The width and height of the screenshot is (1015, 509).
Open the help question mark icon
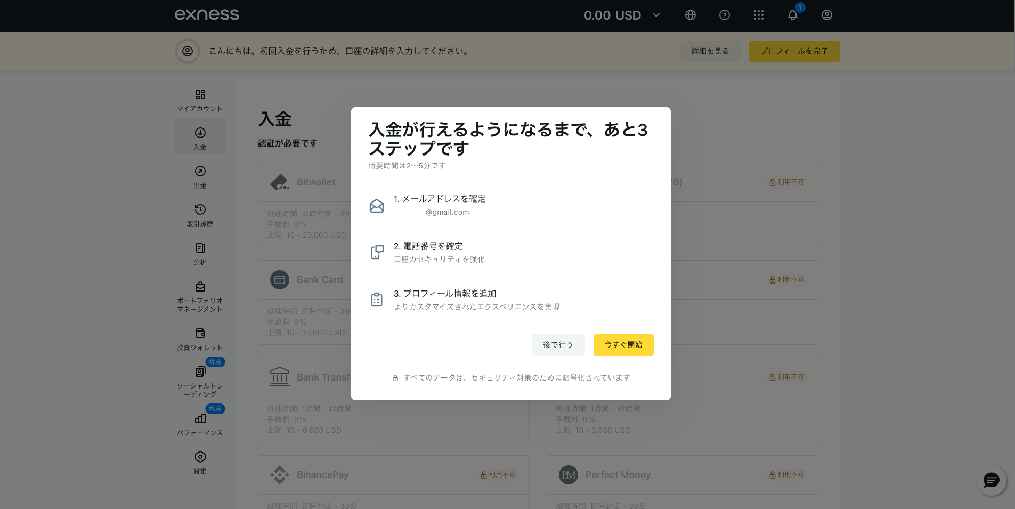click(724, 15)
